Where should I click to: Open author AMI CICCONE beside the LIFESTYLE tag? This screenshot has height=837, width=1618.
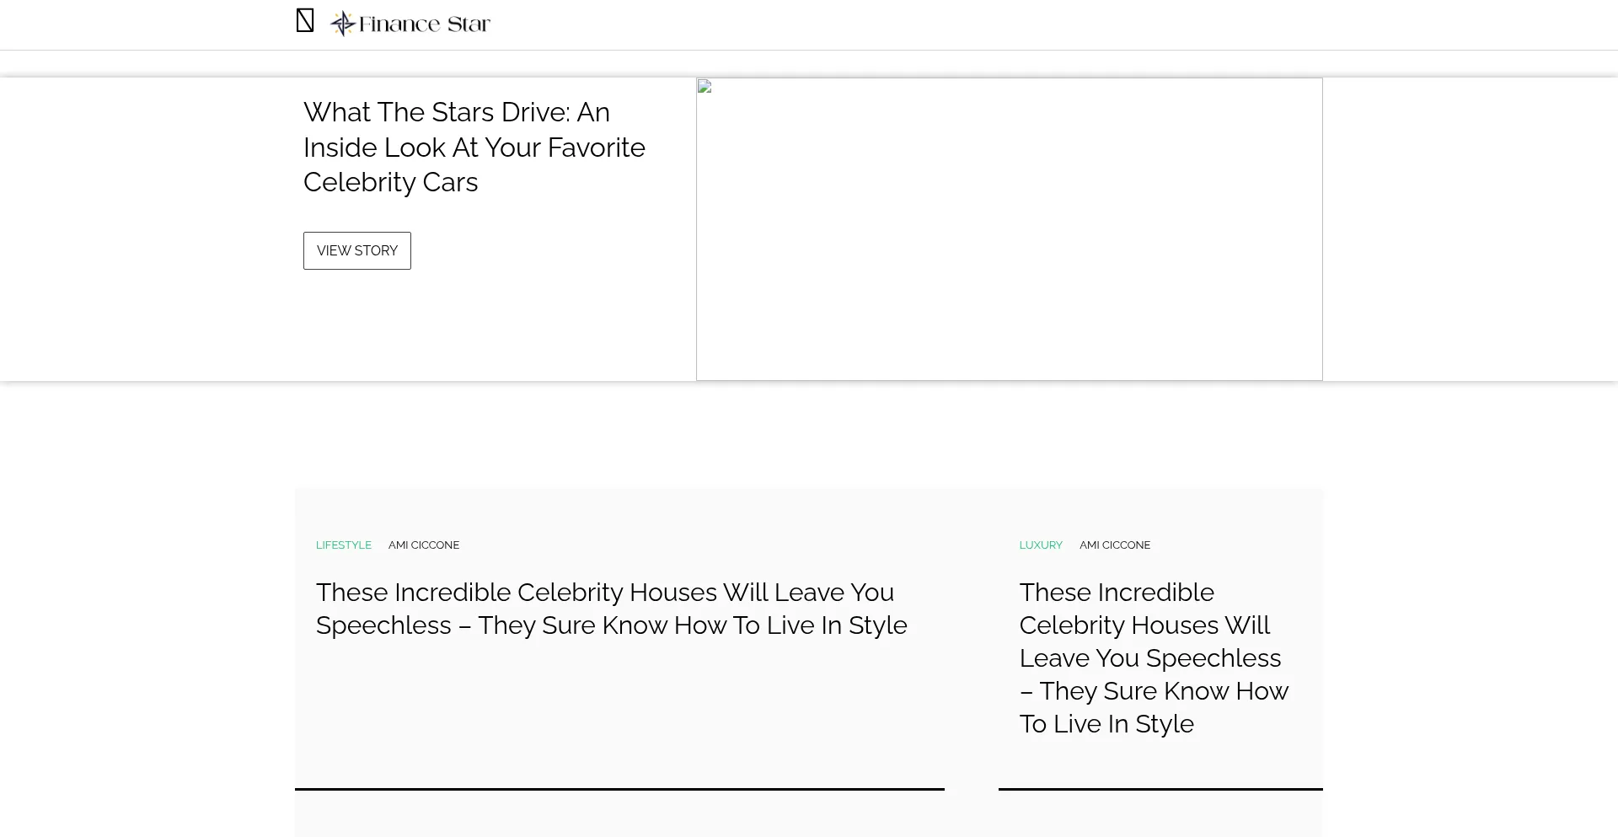tap(424, 545)
